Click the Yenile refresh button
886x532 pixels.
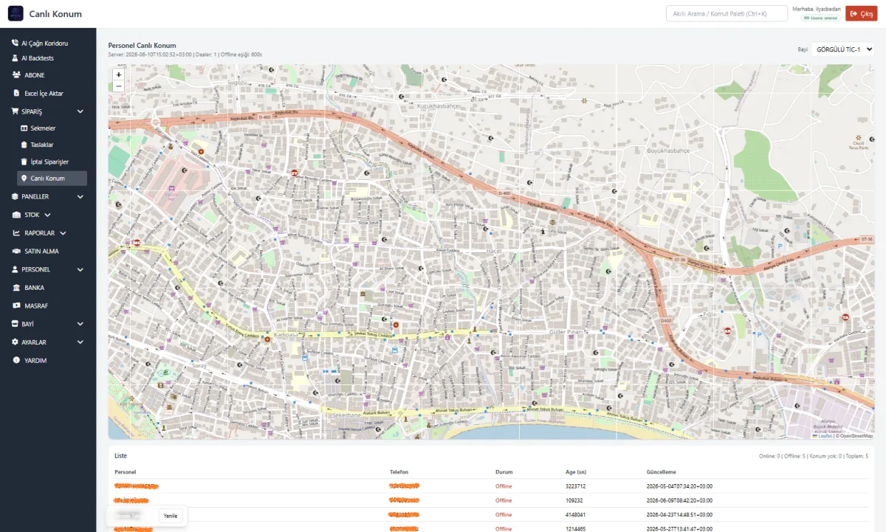pyautogui.click(x=171, y=516)
